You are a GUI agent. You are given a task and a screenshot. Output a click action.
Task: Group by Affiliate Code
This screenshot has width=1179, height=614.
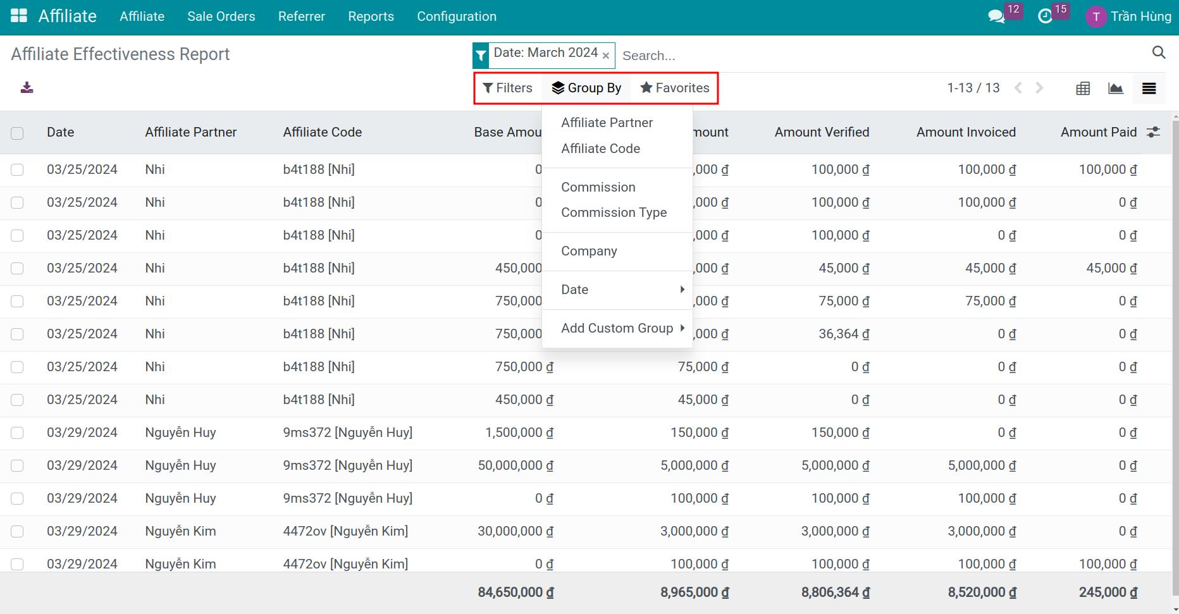point(617,149)
